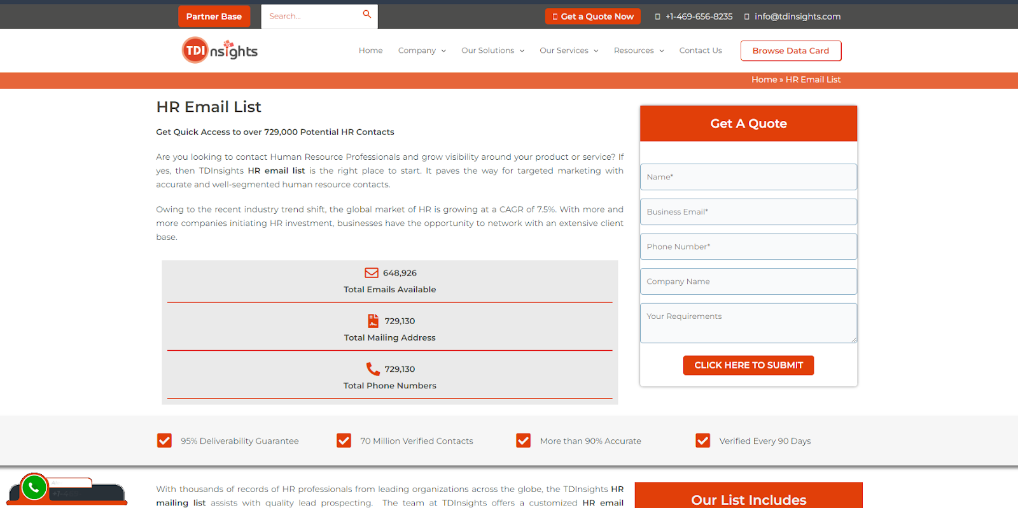Click the red phone icon beside Total Phone Numbers
This screenshot has width=1018, height=508.
(x=373, y=369)
